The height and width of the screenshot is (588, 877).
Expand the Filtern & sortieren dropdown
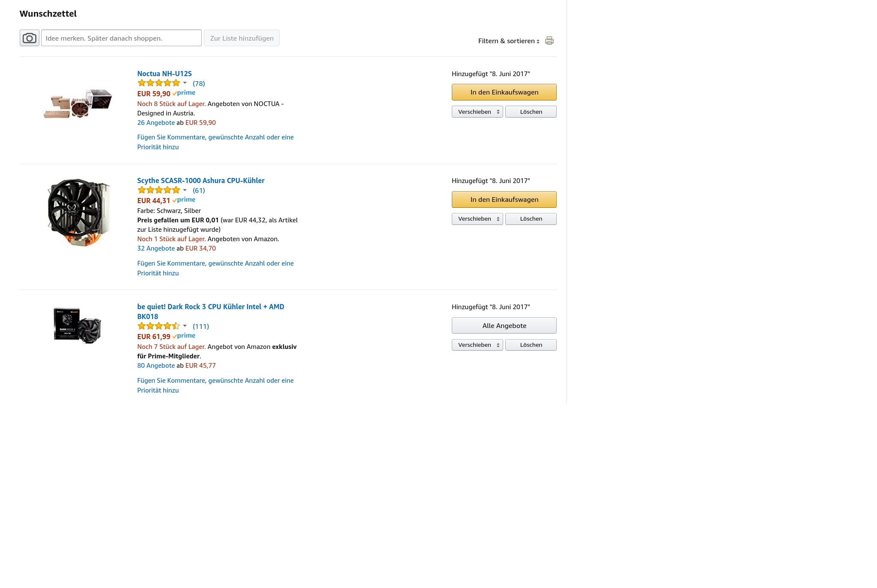(509, 41)
